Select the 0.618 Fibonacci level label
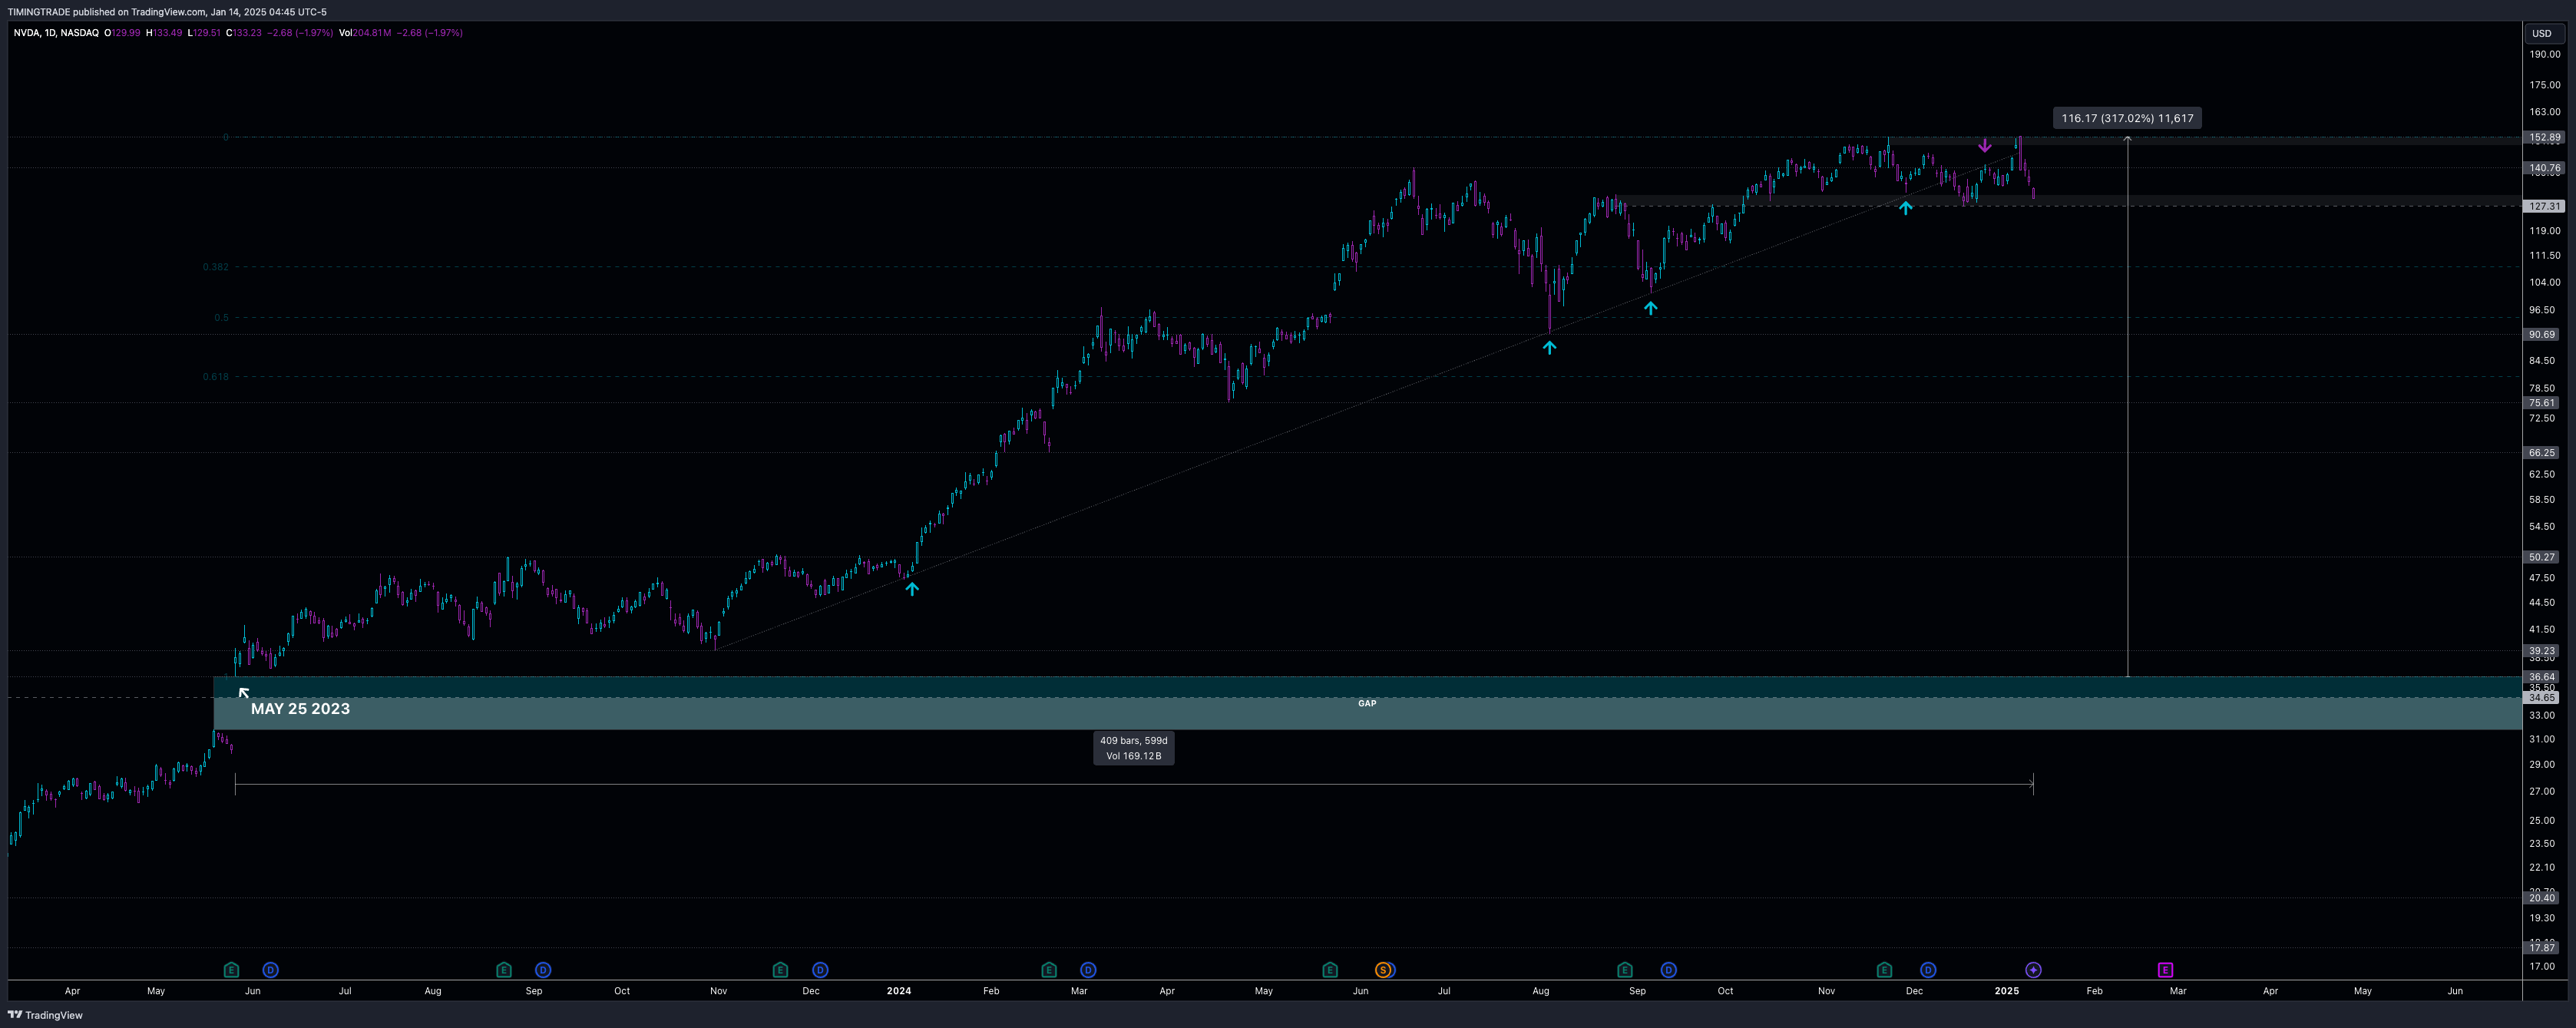Screen dimensions: 2576x1028 [x=216, y=377]
